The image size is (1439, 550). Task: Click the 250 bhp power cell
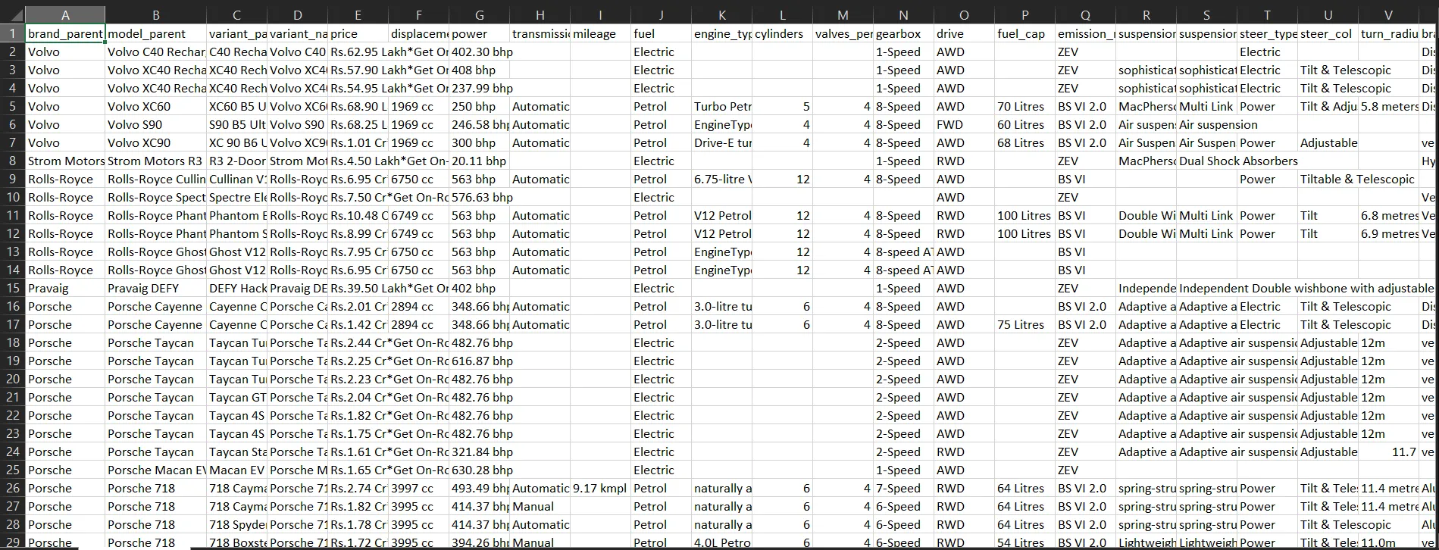(479, 106)
